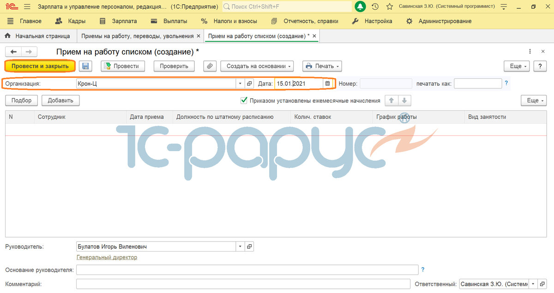554x293 pixels.
Task: Open favorites star icon
Action: 390,7
